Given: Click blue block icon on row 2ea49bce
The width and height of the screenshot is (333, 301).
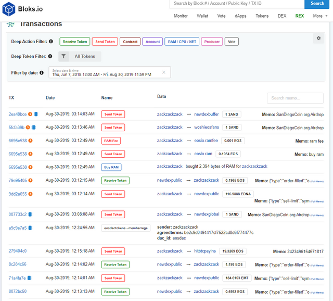Looking at the screenshot, I should 36,114.
